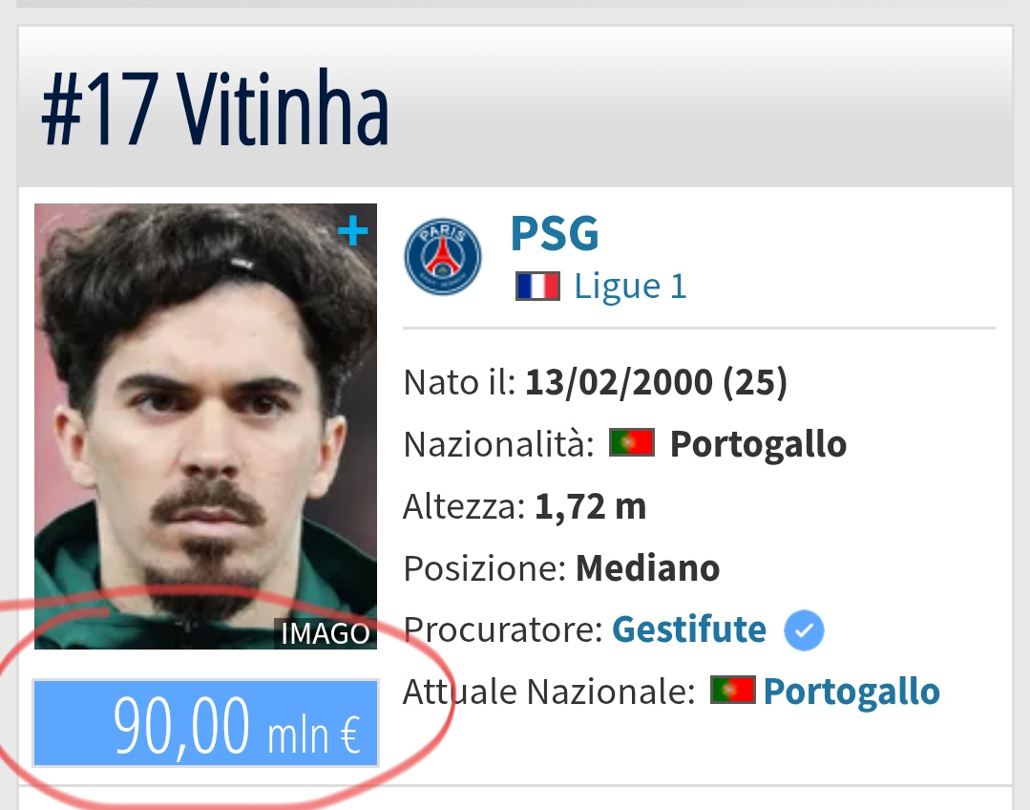Click the Portugal flag next to Nazionalità

point(632,442)
